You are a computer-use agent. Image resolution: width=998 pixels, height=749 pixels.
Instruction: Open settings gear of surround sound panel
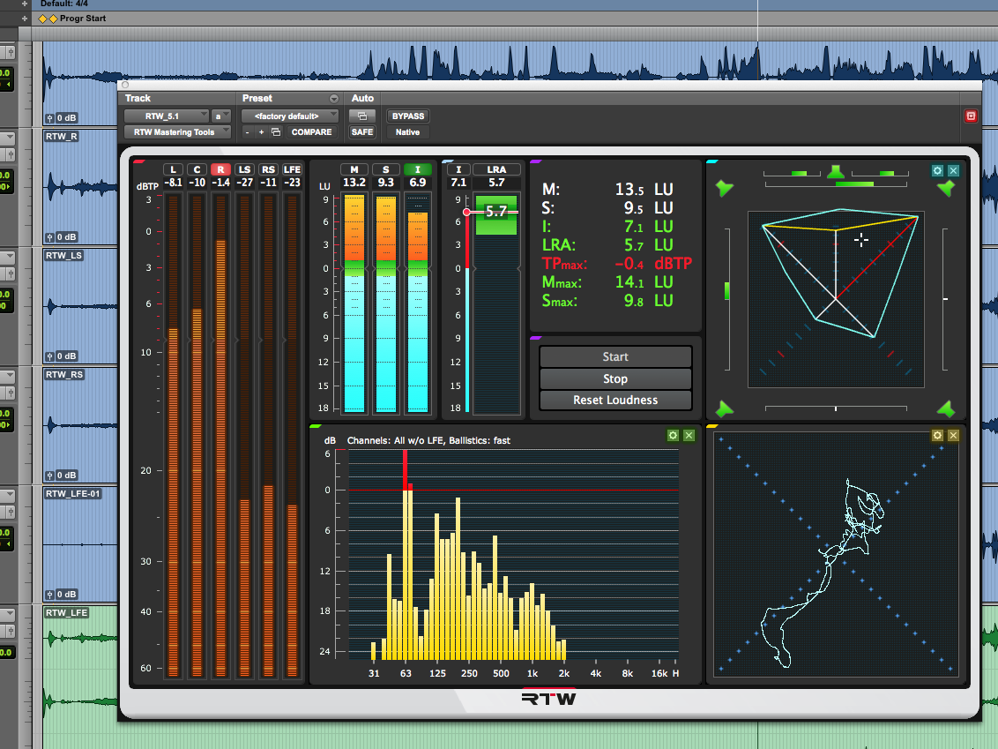tap(937, 170)
